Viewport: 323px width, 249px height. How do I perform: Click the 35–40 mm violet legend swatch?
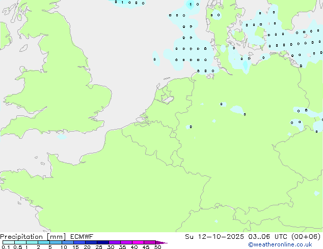(x=126, y=242)
